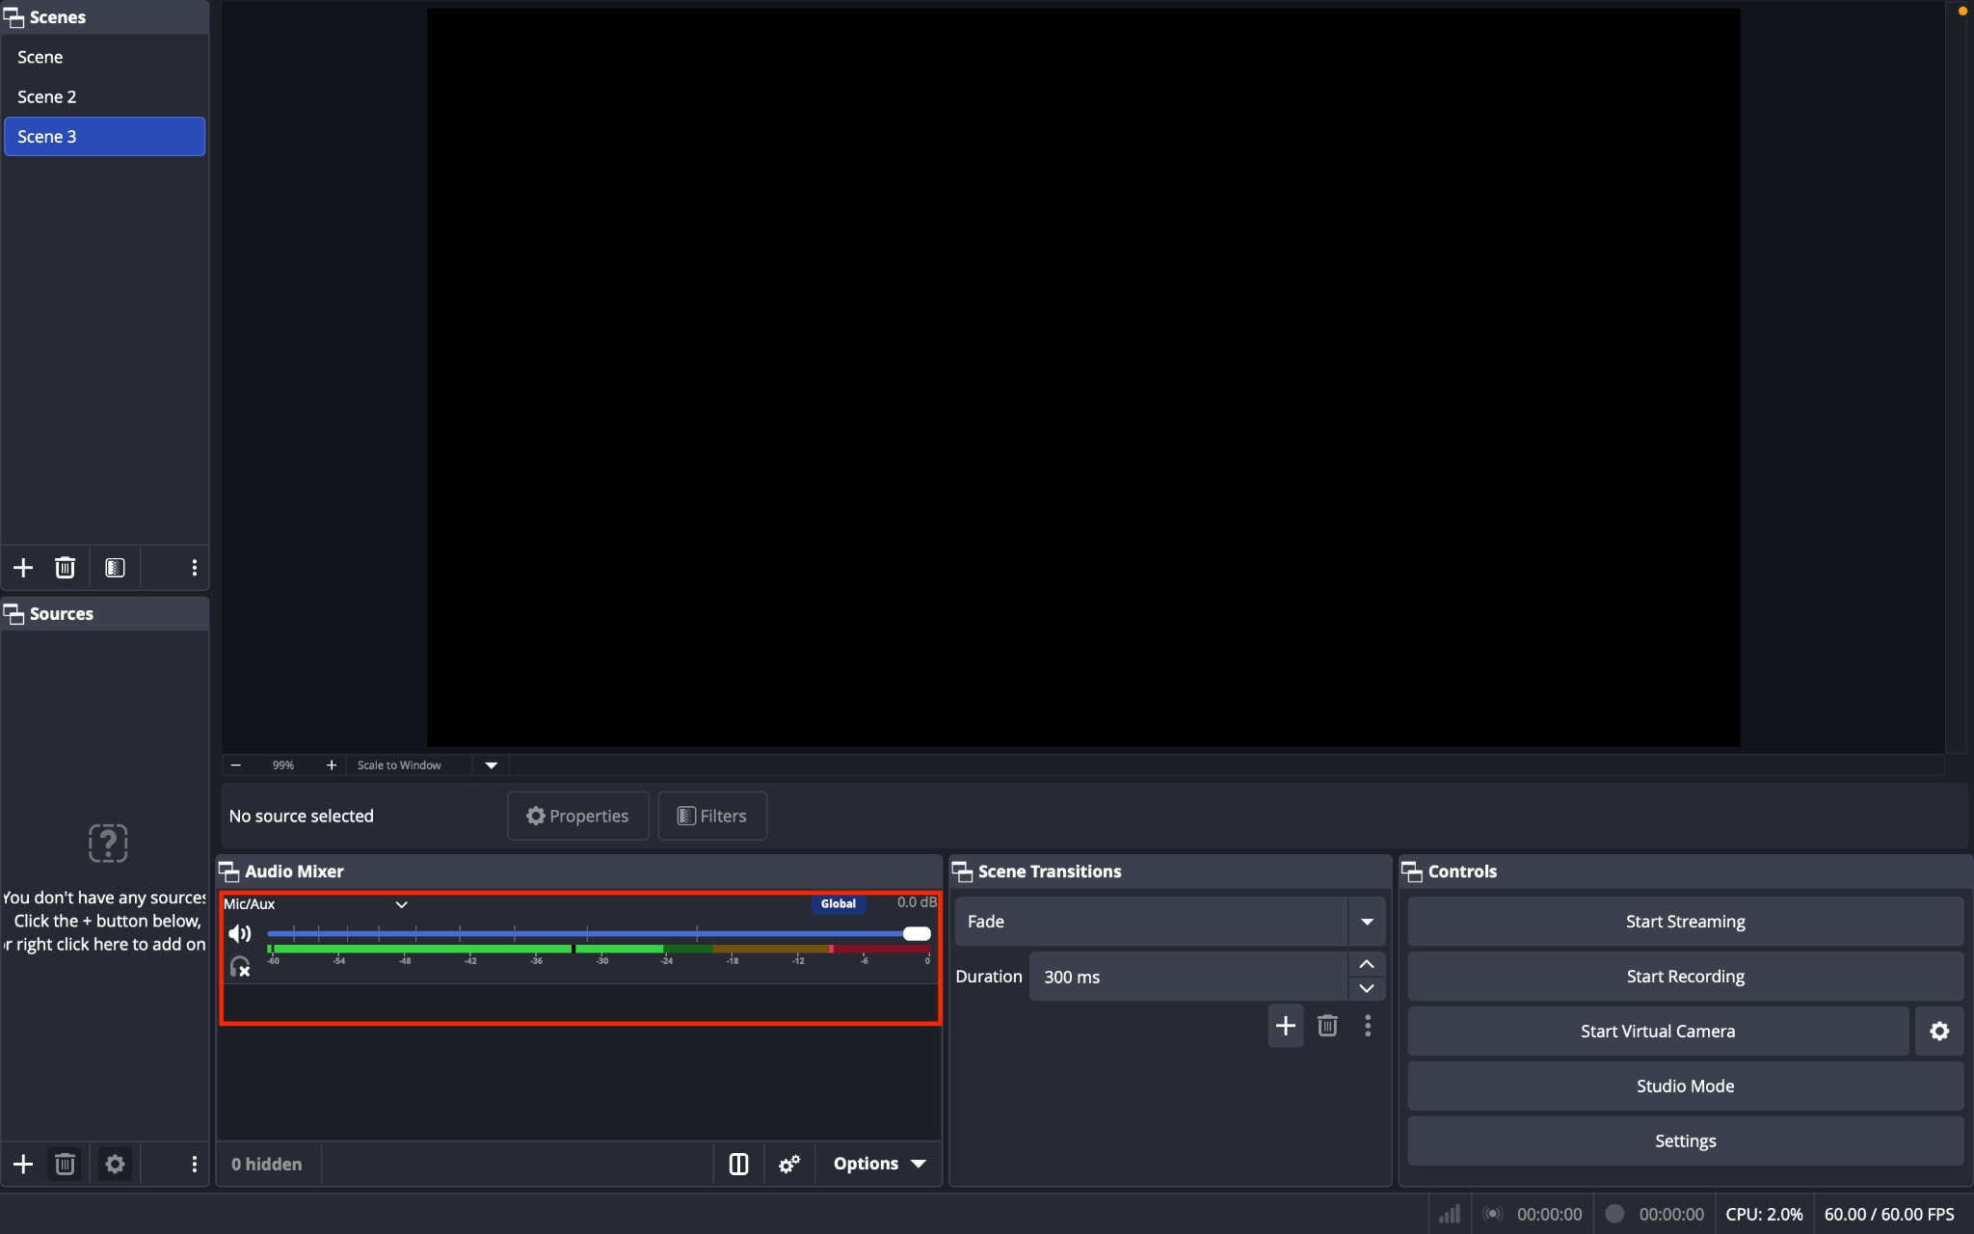1974x1234 pixels.
Task: Click the 300 ms duration field
Action: [1187, 977]
